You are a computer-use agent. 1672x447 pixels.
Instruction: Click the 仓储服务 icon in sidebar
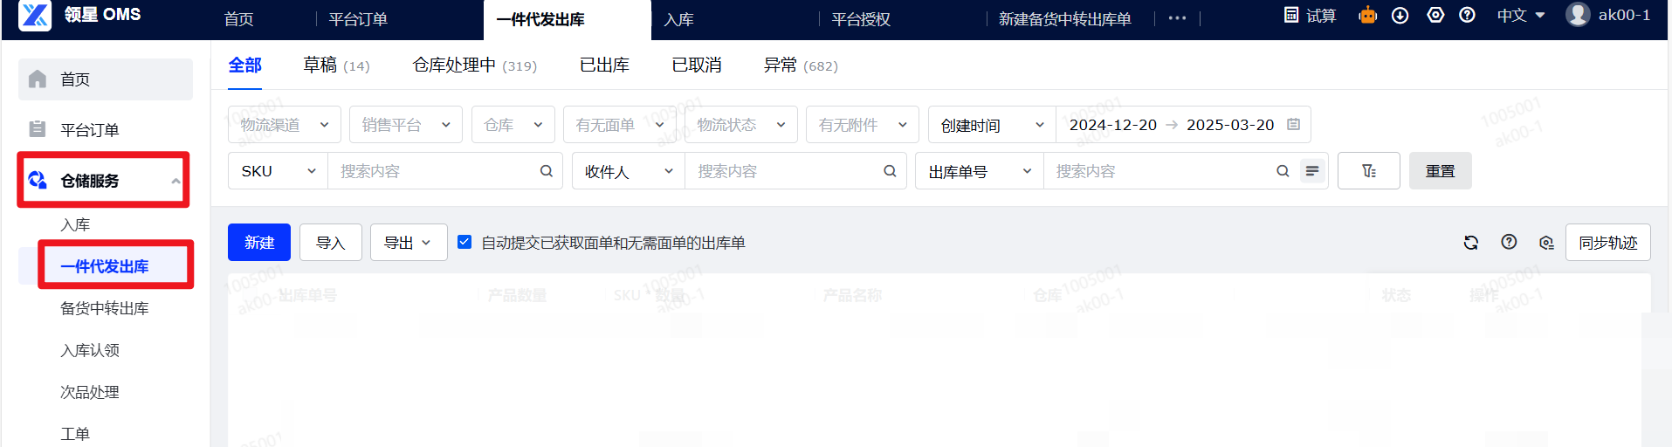[x=38, y=180]
